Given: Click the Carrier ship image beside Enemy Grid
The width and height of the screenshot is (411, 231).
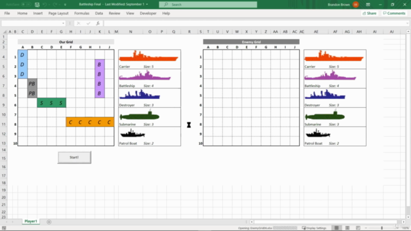Looking at the screenshot, I should (334, 56).
